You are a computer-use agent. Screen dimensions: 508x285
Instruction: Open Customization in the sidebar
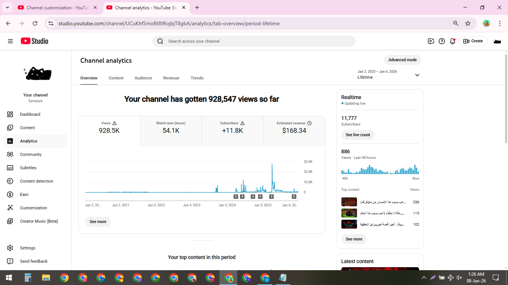click(33, 208)
